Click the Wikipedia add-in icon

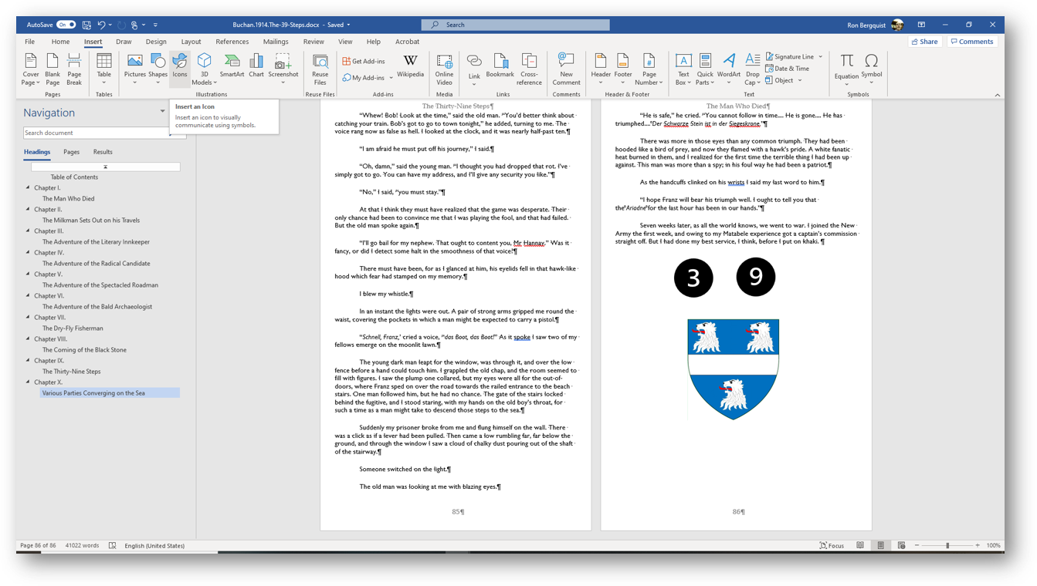pyautogui.click(x=410, y=66)
